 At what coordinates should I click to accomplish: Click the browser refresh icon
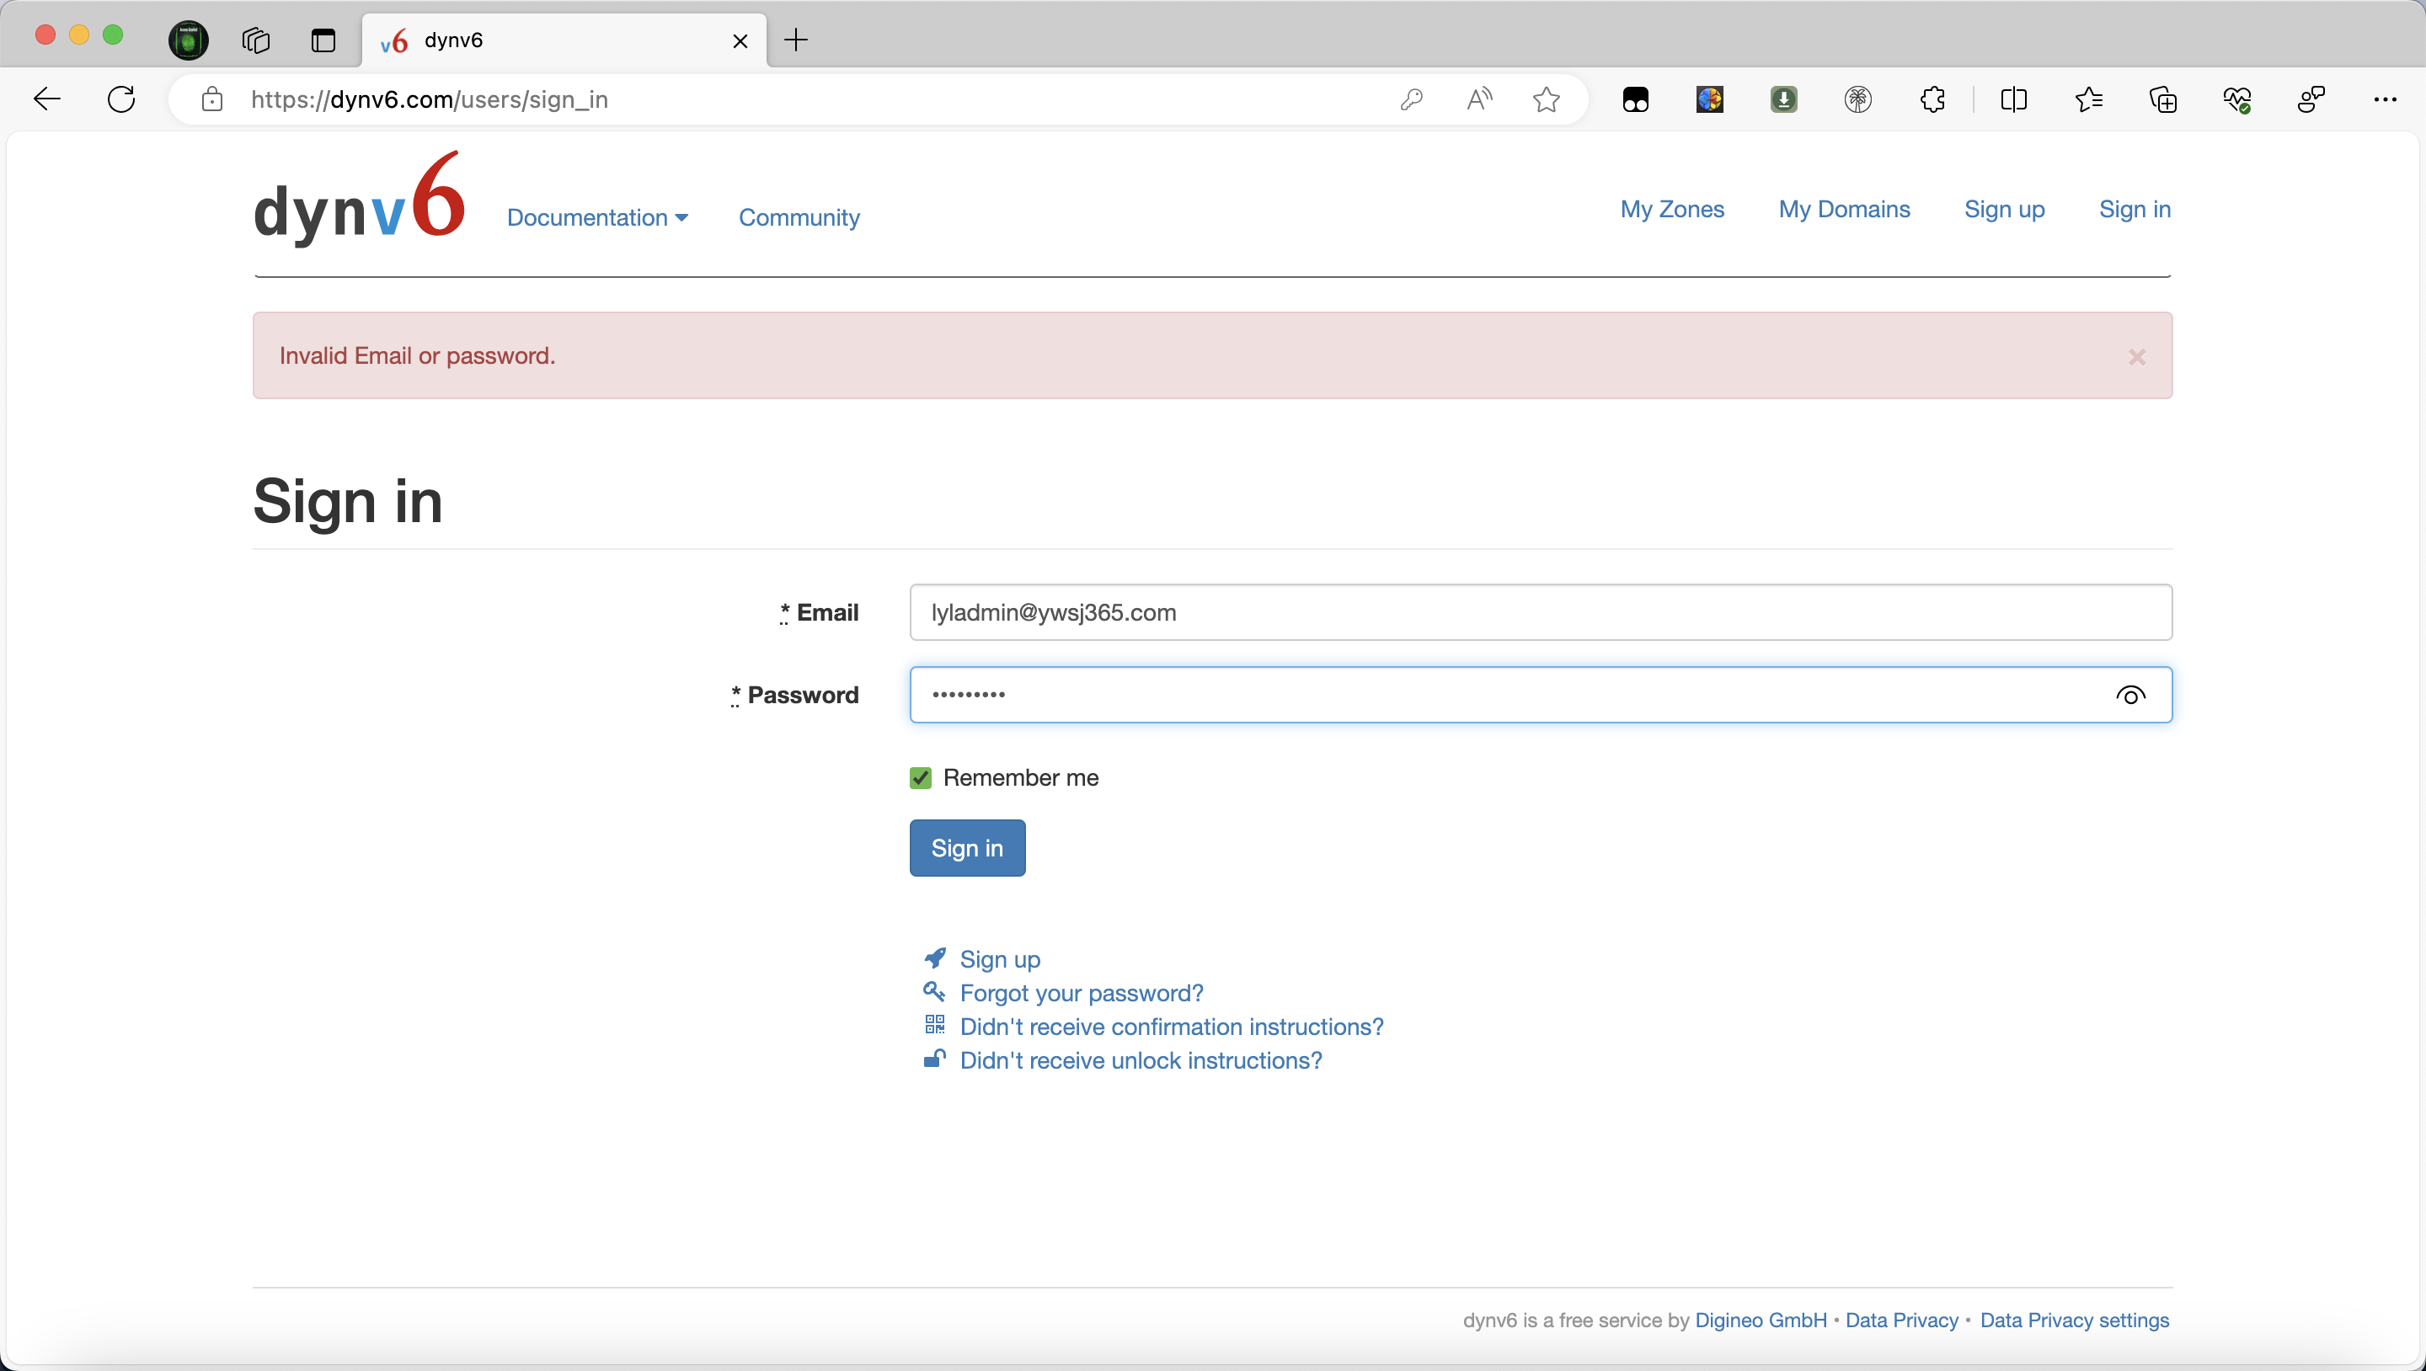[121, 99]
